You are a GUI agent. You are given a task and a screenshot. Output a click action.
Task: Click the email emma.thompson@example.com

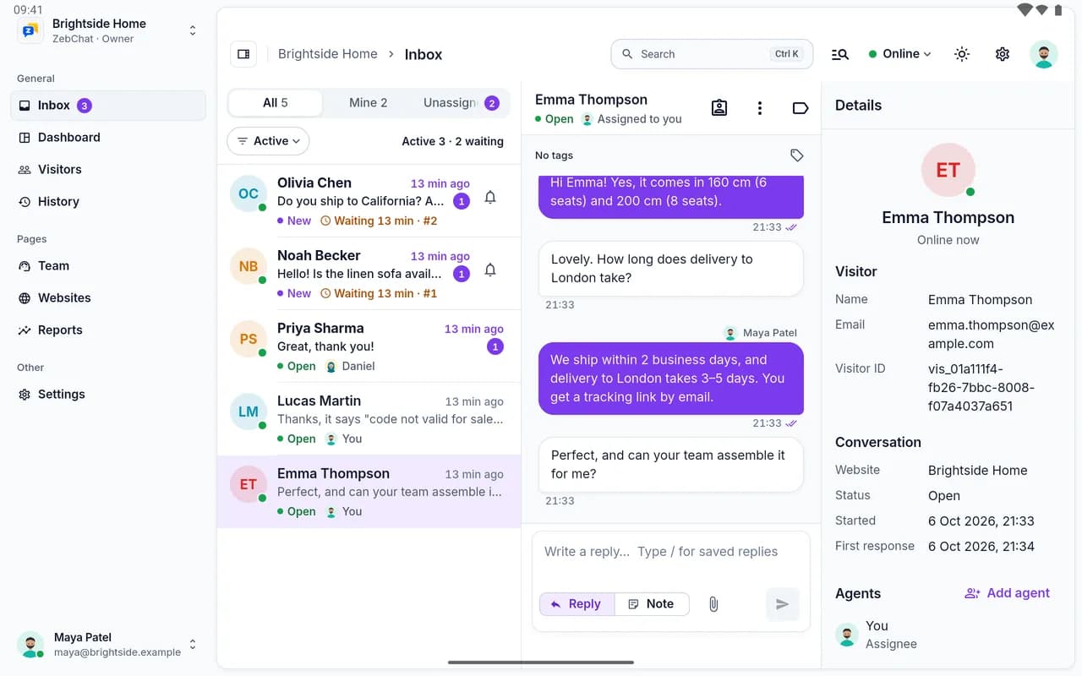click(x=992, y=335)
